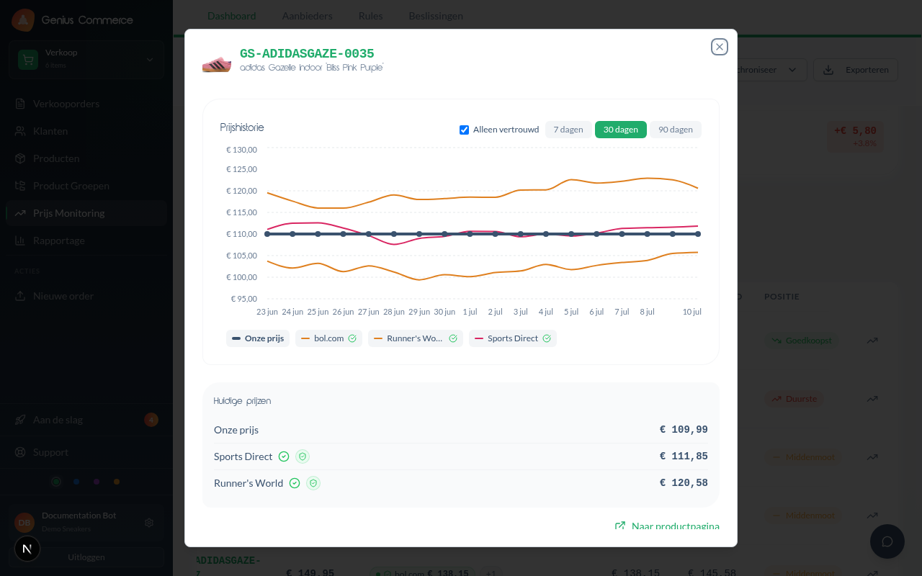Click trend icon in Duurste row
Screen dimensions: 922x576
coord(872,399)
